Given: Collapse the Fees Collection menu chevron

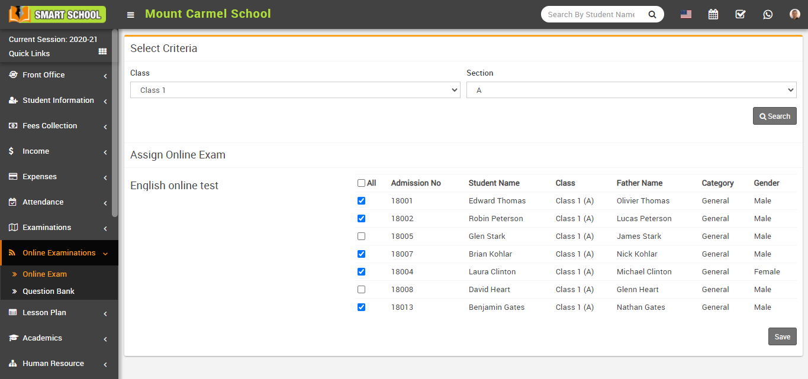Looking at the screenshot, I should 105,126.
